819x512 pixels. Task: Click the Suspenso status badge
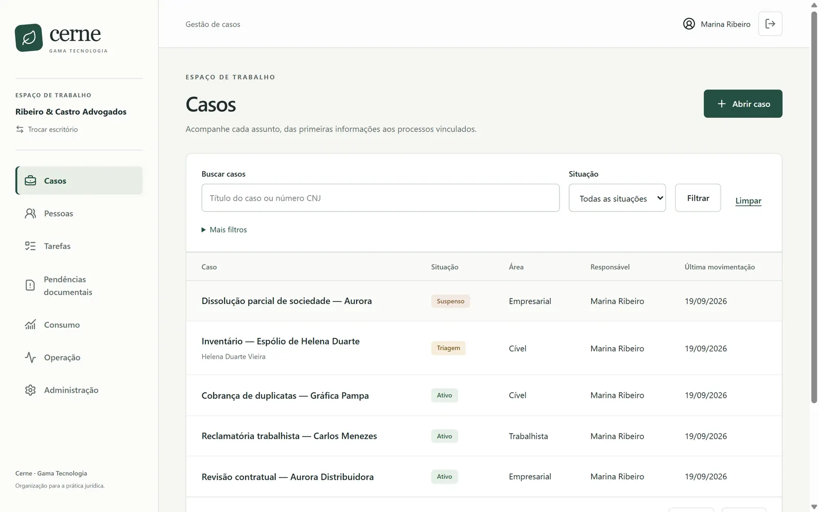(450, 301)
